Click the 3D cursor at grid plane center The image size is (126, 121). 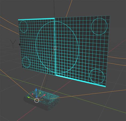(55, 48)
